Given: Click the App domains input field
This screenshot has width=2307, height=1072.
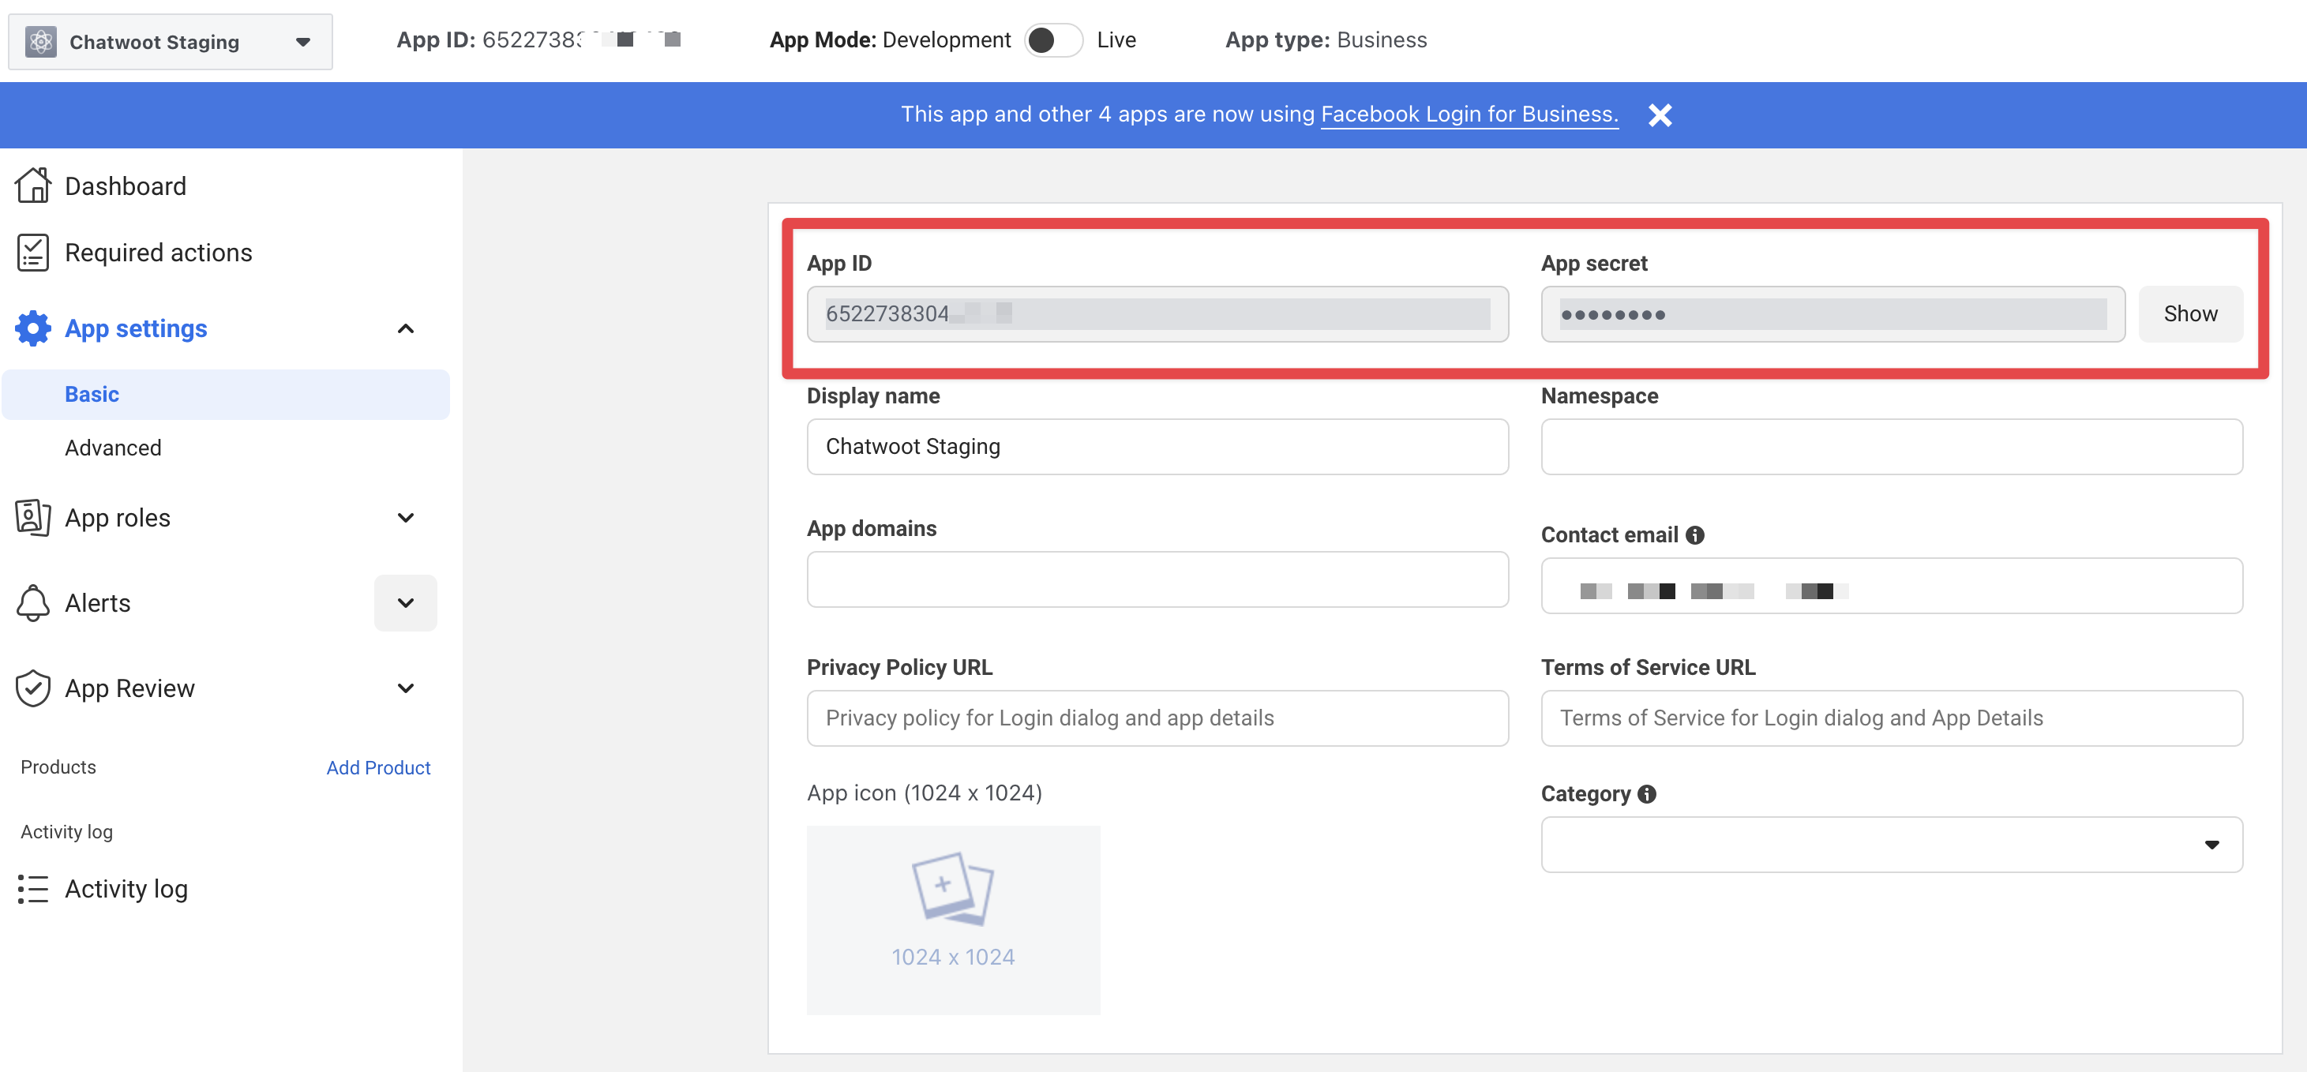Looking at the screenshot, I should (x=1157, y=579).
